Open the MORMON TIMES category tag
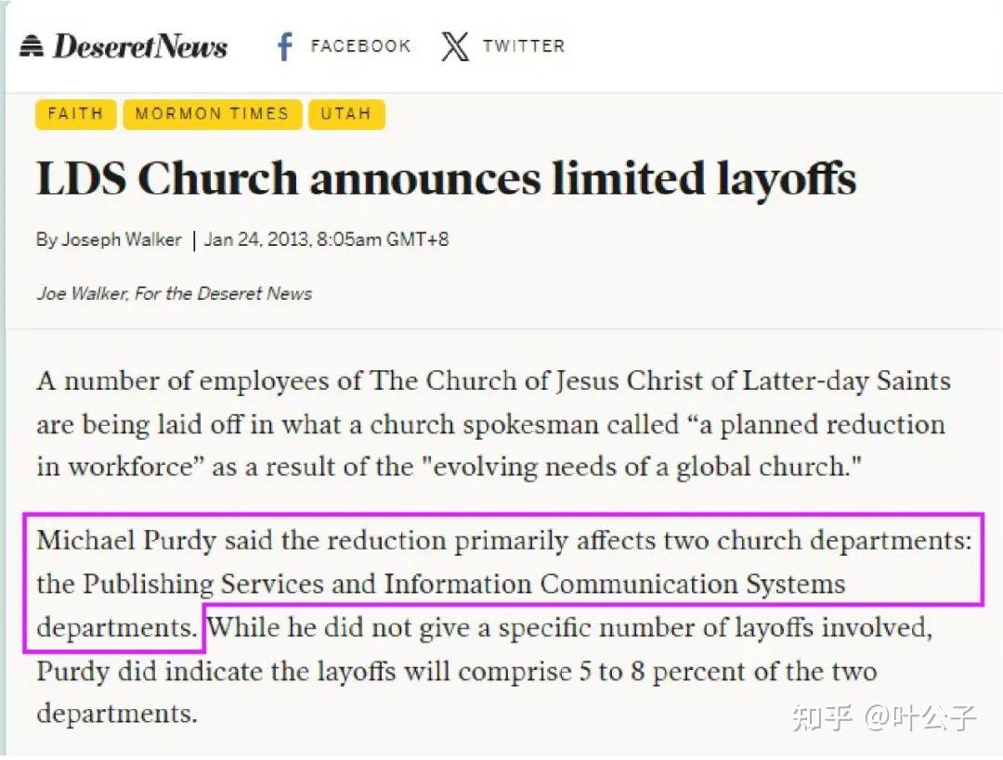This screenshot has height=760, width=1003. [x=212, y=114]
